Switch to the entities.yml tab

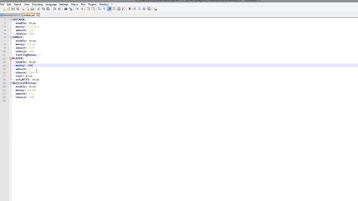tap(29, 15)
